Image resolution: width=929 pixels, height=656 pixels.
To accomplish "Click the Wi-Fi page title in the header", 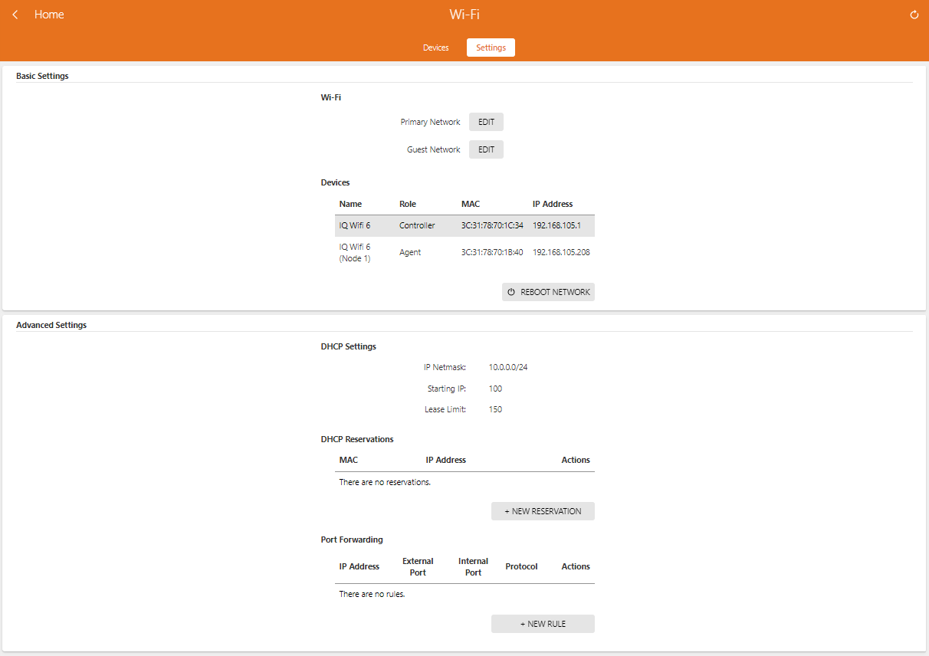I will (x=464, y=15).
